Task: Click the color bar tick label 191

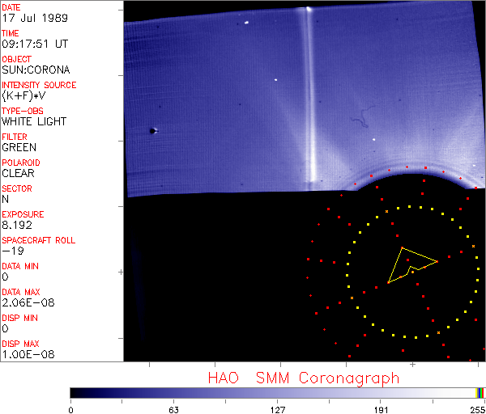Action: [x=381, y=409]
